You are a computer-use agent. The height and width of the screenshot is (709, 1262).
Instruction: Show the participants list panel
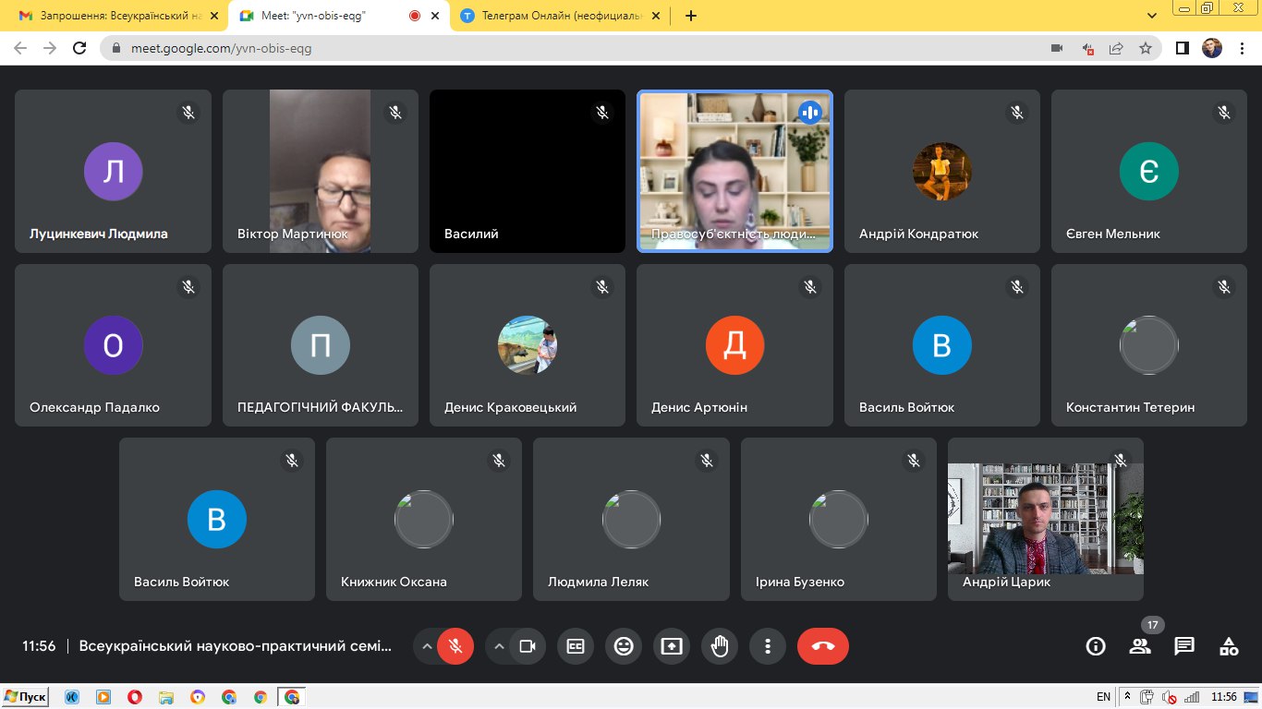[1140, 646]
